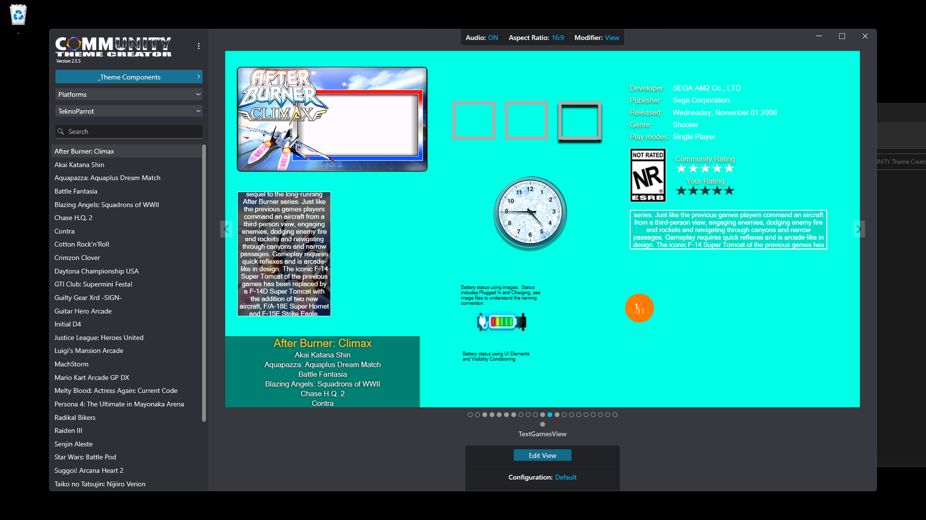Select GTI Club: Supermini Festa!

coord(126,284)
